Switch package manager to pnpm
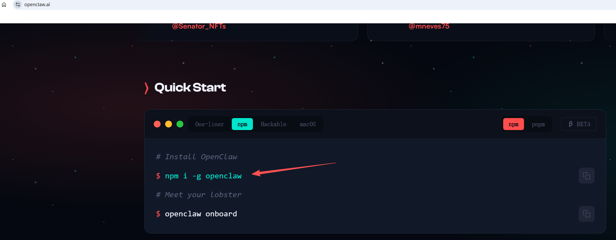The height and width of the screenshot is (240, 616). pyautogui.click(x=538, y=124)
